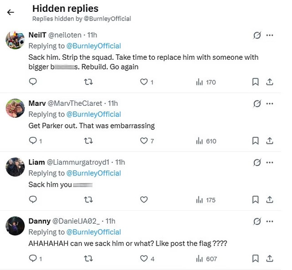292x270 pixels.
Task: Open more options menu on Marv's tweet
Action: [x=270, y=104]
